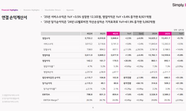Click the 당기순이익률 row label

pos(50,89)
